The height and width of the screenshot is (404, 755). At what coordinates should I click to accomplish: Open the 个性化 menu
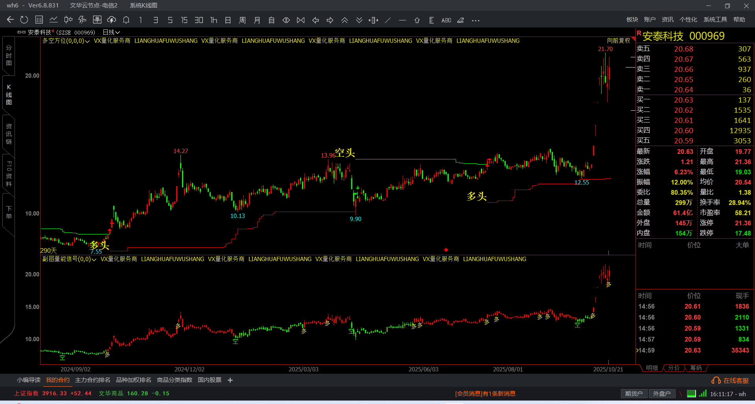tap(688, 20)
